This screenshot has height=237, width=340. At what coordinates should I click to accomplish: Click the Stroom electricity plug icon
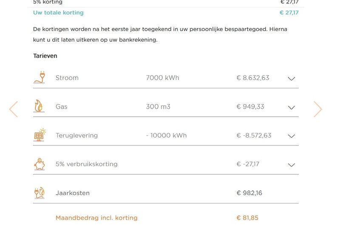pyautogui.click(x=39, y=77)
